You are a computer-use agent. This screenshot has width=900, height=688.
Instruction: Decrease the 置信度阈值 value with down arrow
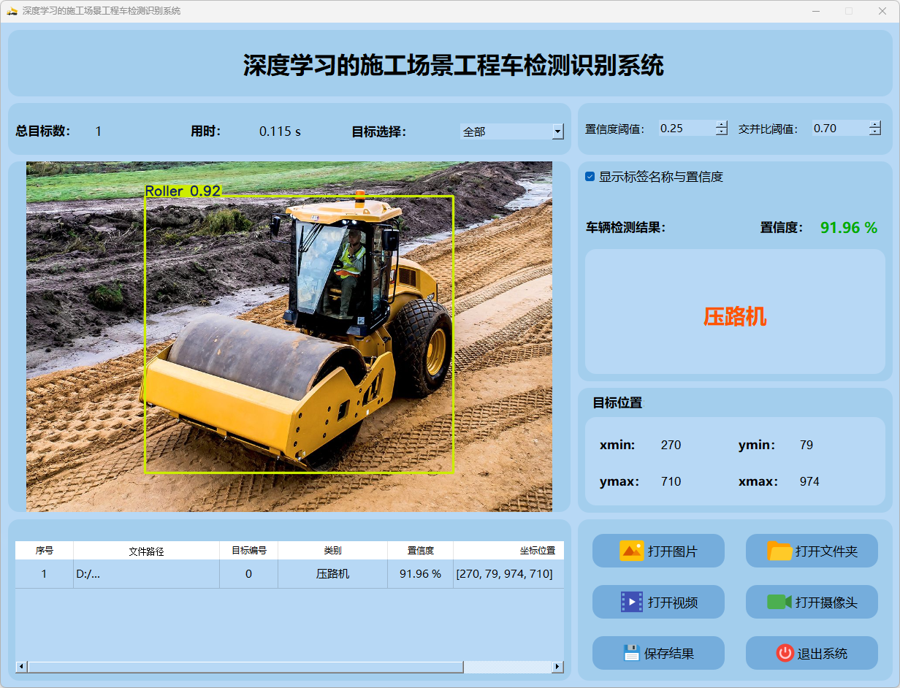point(722,132)
